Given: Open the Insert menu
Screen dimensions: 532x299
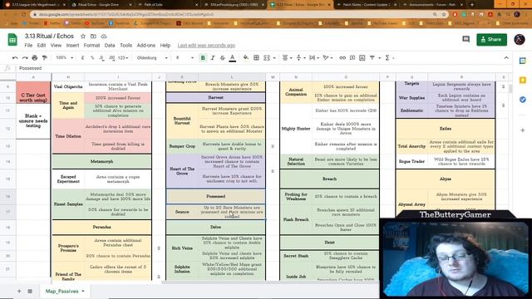Looking at the screenshot, I should point(72,45).
